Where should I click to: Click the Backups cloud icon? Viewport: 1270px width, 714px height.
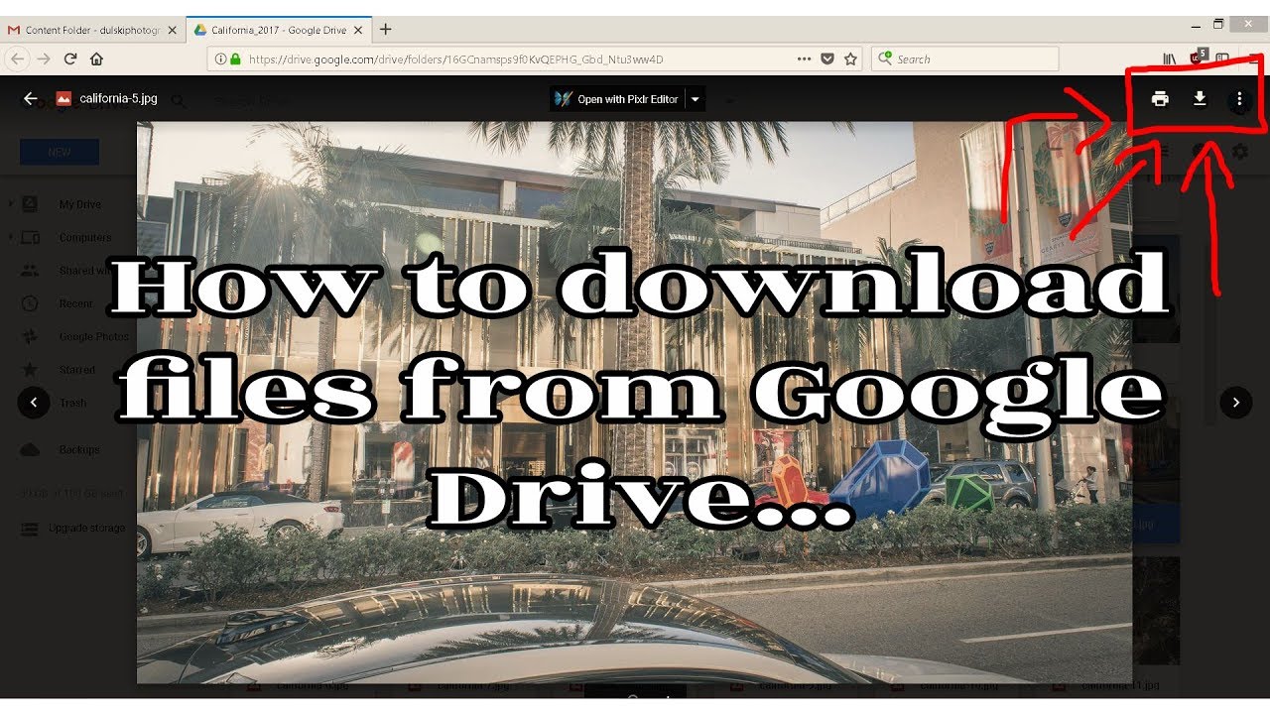pos(30,449)
